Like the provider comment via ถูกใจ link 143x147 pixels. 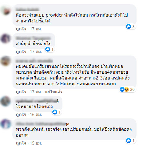pos(21,29)
